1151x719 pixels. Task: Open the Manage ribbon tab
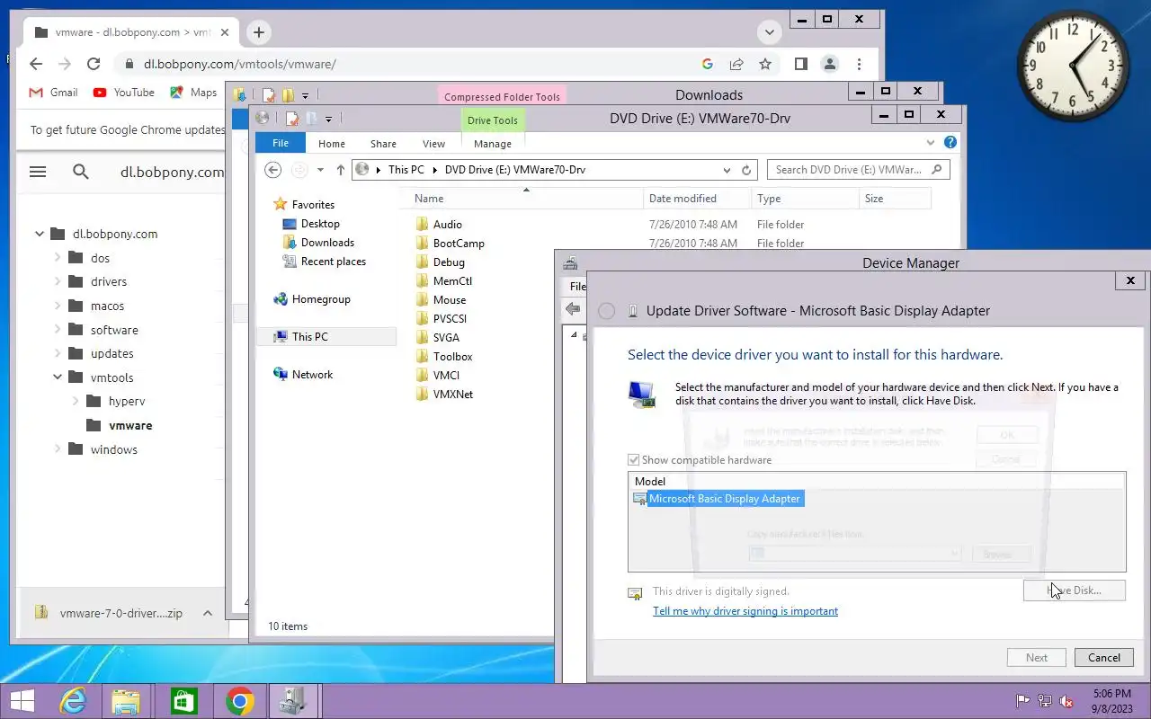coord(493,144)
